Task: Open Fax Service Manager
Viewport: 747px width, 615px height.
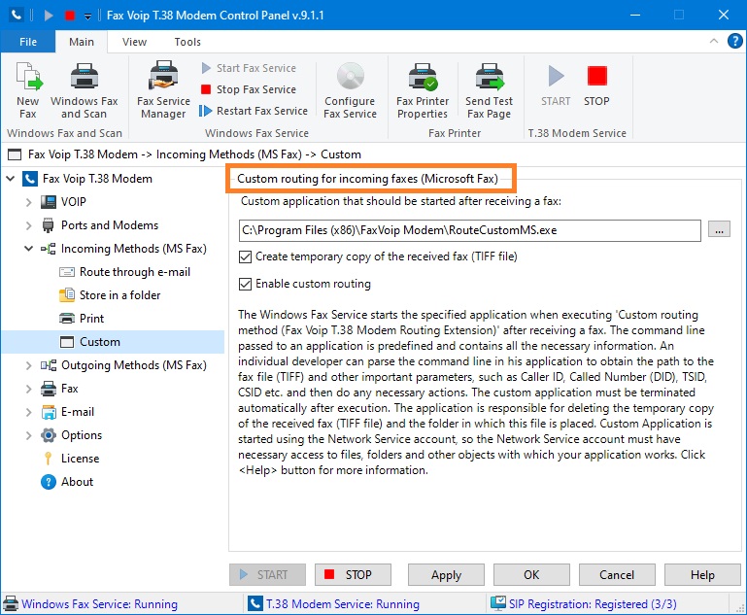Action: pyautogui.click(x=163, y=90)
